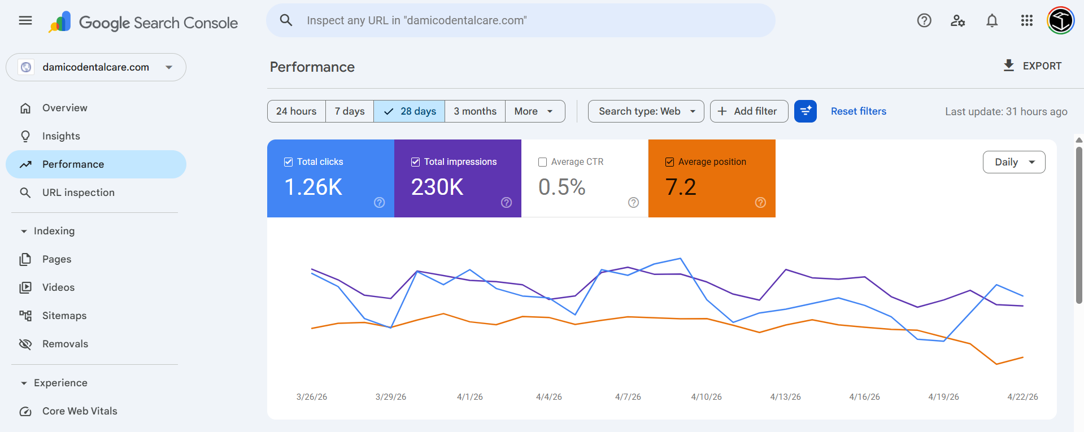Viewport: 1084px width, 432px height.
Task: Toggle the Average position checkbox
Action: coord(669,162)
